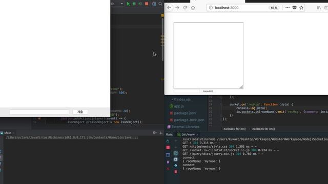The width and height of the screenshot is (328, 184).
Task: Click down arrow in Run console toolbar
Action: pos(176,147)
